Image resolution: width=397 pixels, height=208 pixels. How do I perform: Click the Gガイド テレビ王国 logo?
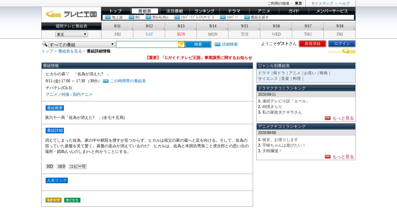(x=71, y=14)
